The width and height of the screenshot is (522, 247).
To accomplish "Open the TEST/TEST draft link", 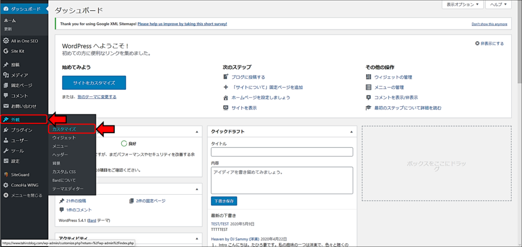I will pyautogui.click(x=220, y=224).
